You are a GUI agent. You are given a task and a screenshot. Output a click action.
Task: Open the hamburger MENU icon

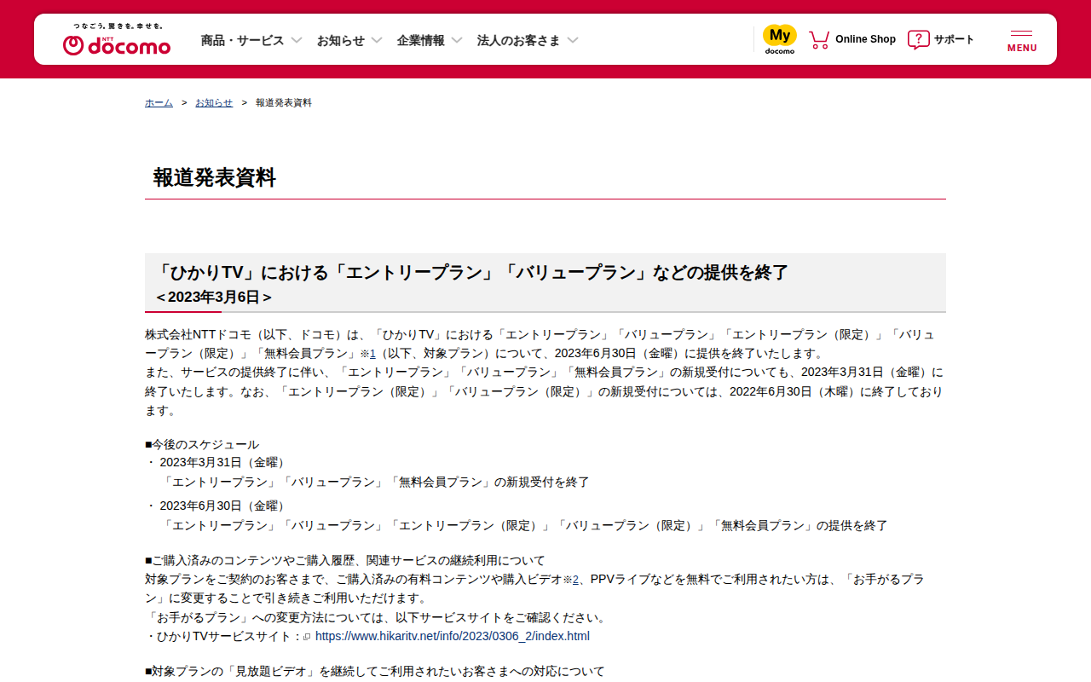(1022, 40)
